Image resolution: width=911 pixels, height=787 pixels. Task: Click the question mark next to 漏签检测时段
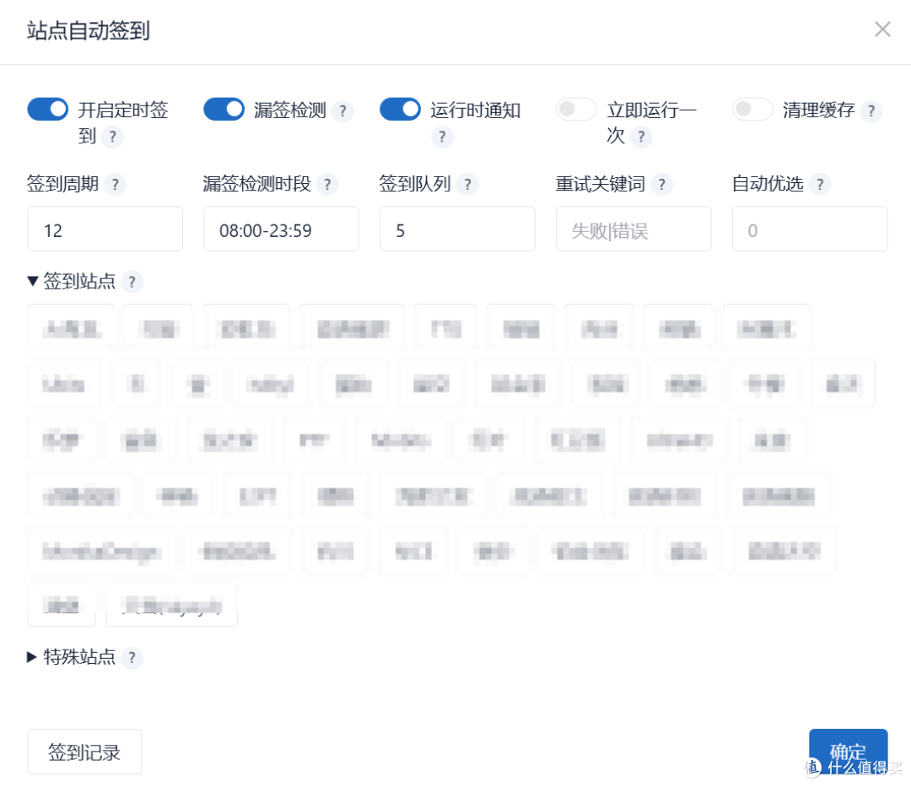327,184
